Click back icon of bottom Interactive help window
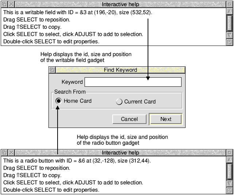This screenshot has width=234, height=195. pos(4,153)
